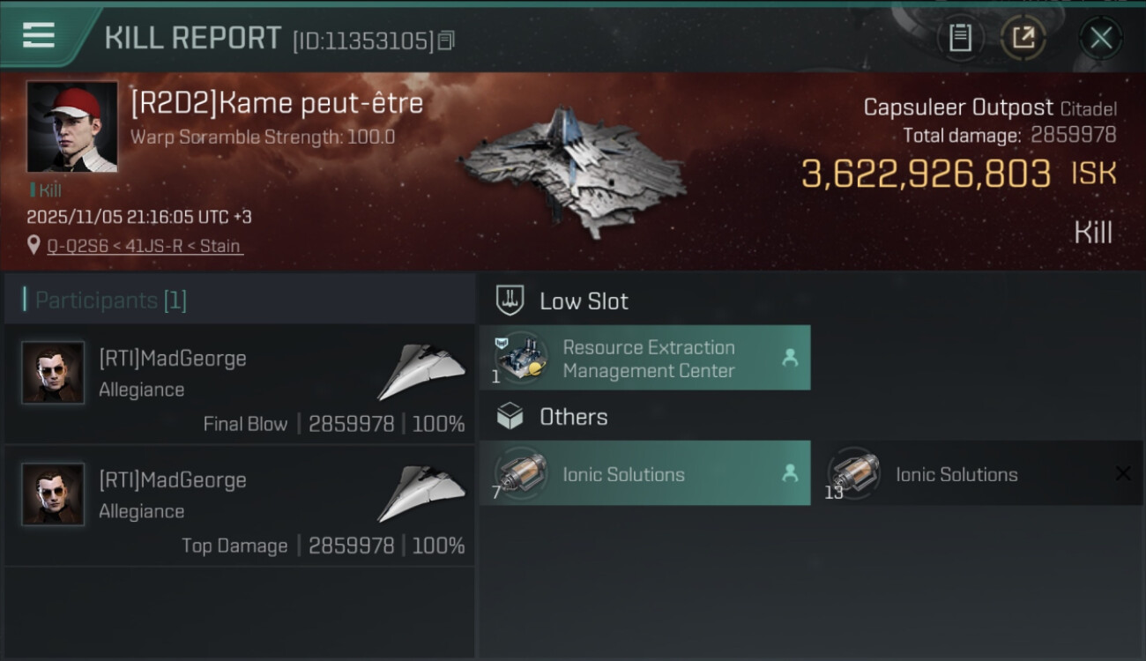Screen dimensions: 1146x661
Task: Click the destroyed Ionic Solutions item
Action: [x=956, y=474]
